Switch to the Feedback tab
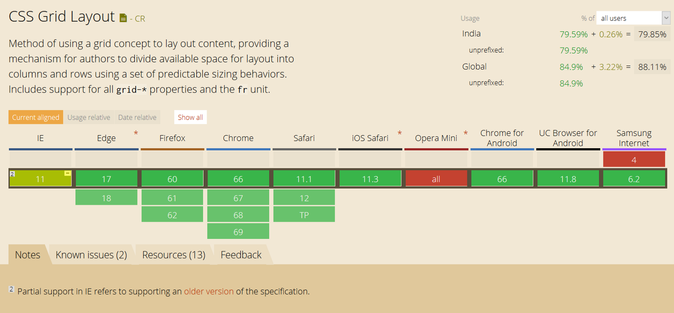This screenshot has width=674, height=313. 241,255
